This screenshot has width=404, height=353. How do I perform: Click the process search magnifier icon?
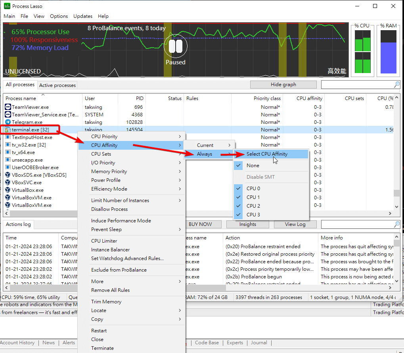[x=397, y=85]
